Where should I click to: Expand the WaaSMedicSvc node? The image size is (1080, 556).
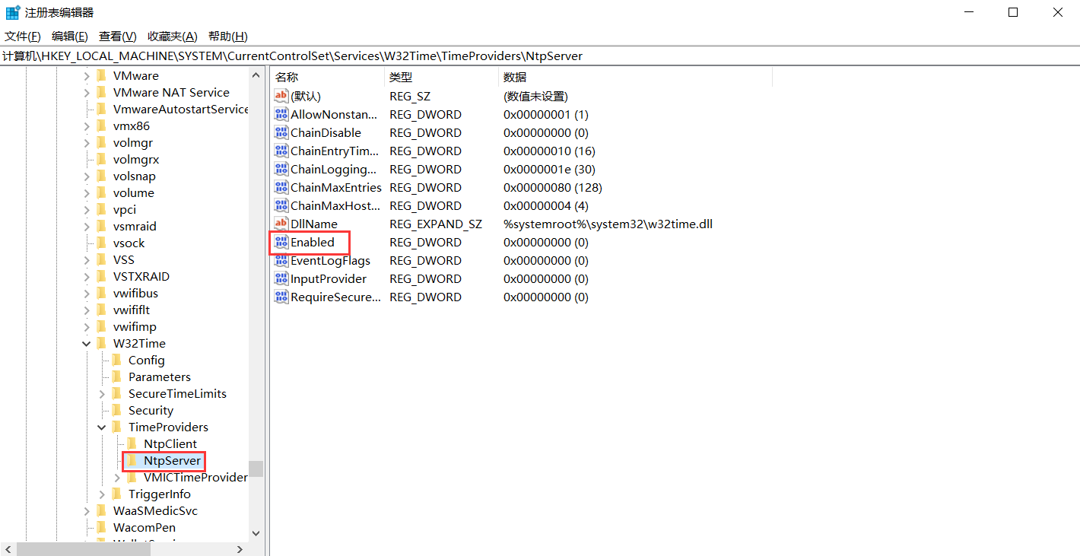(86, 511)
